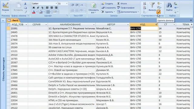Click the font color A icon
Image resolution: width=194 pixels, height=109 pixels.
click(x=34, y=12)
